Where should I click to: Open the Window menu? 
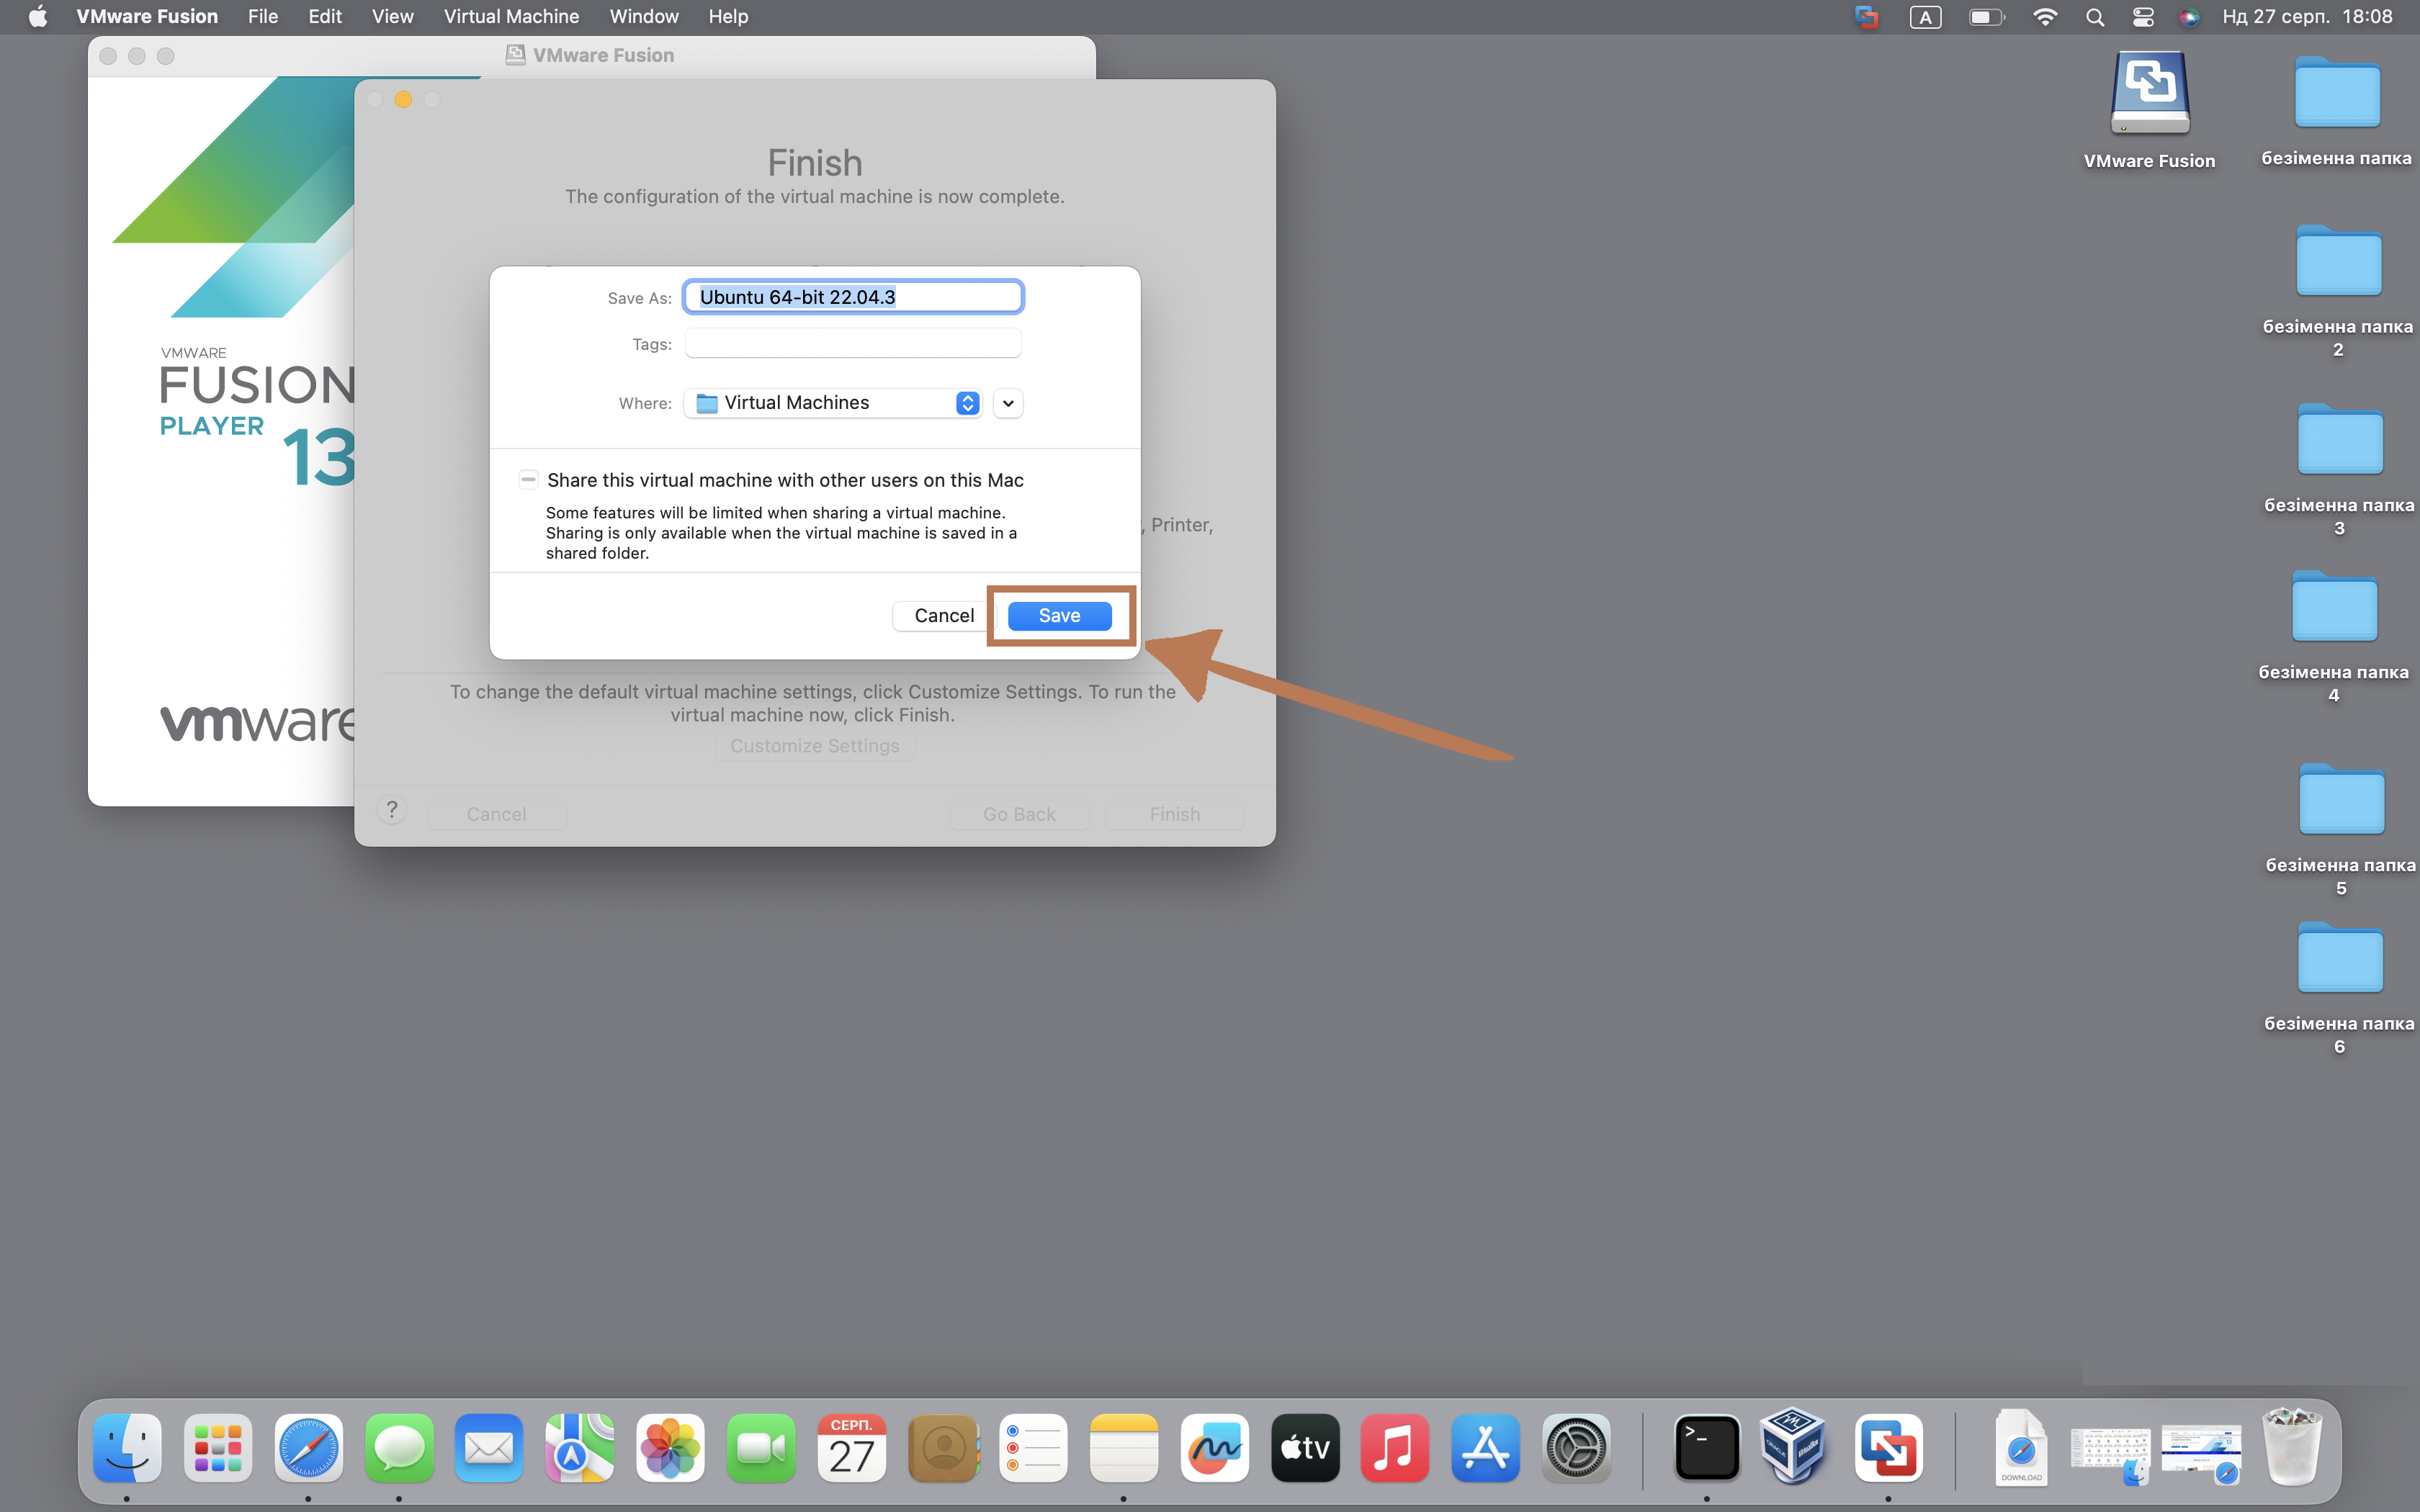tap(644, 16)
